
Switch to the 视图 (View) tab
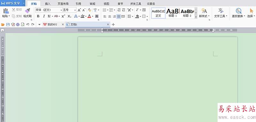pos(107,4)
